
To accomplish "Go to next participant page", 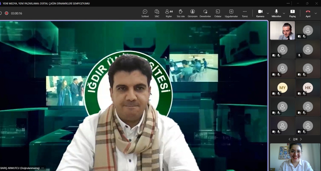I will click(301, 139).
